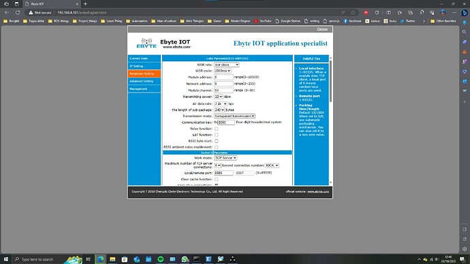Open the IP Setting menu item
Screen dimensions: 470x264
[144, 66]
